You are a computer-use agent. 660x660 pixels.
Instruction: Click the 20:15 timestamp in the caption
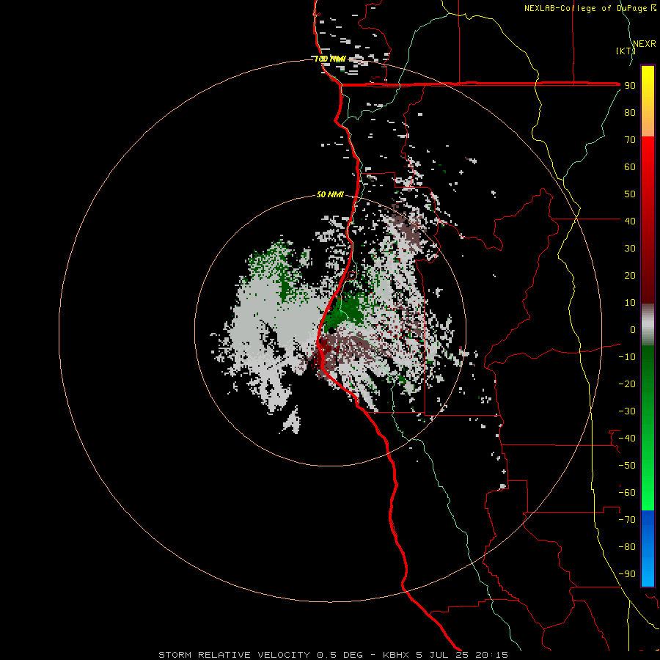coord(491,655)
